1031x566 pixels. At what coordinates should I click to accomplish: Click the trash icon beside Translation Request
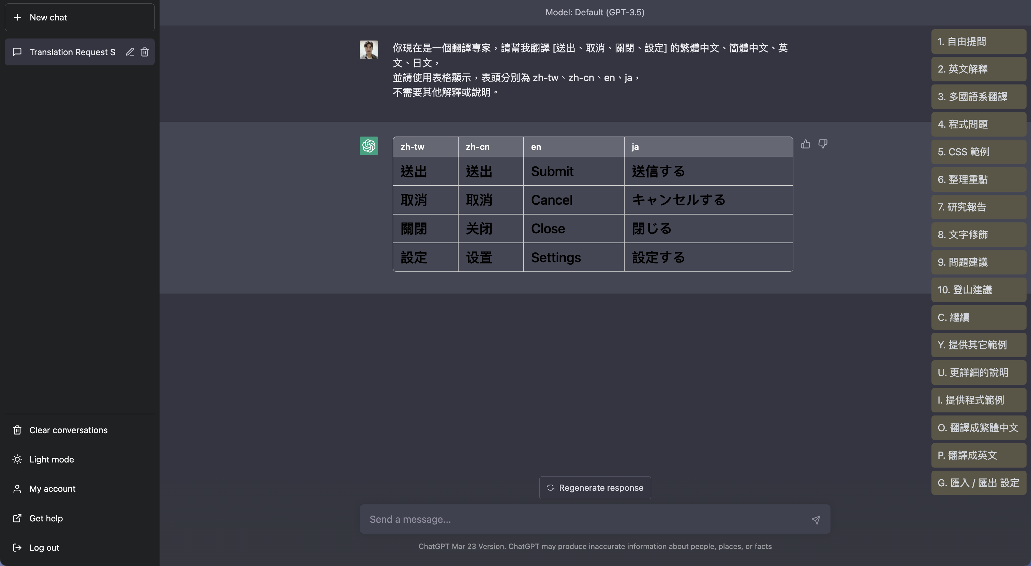(x=145, y=52)
